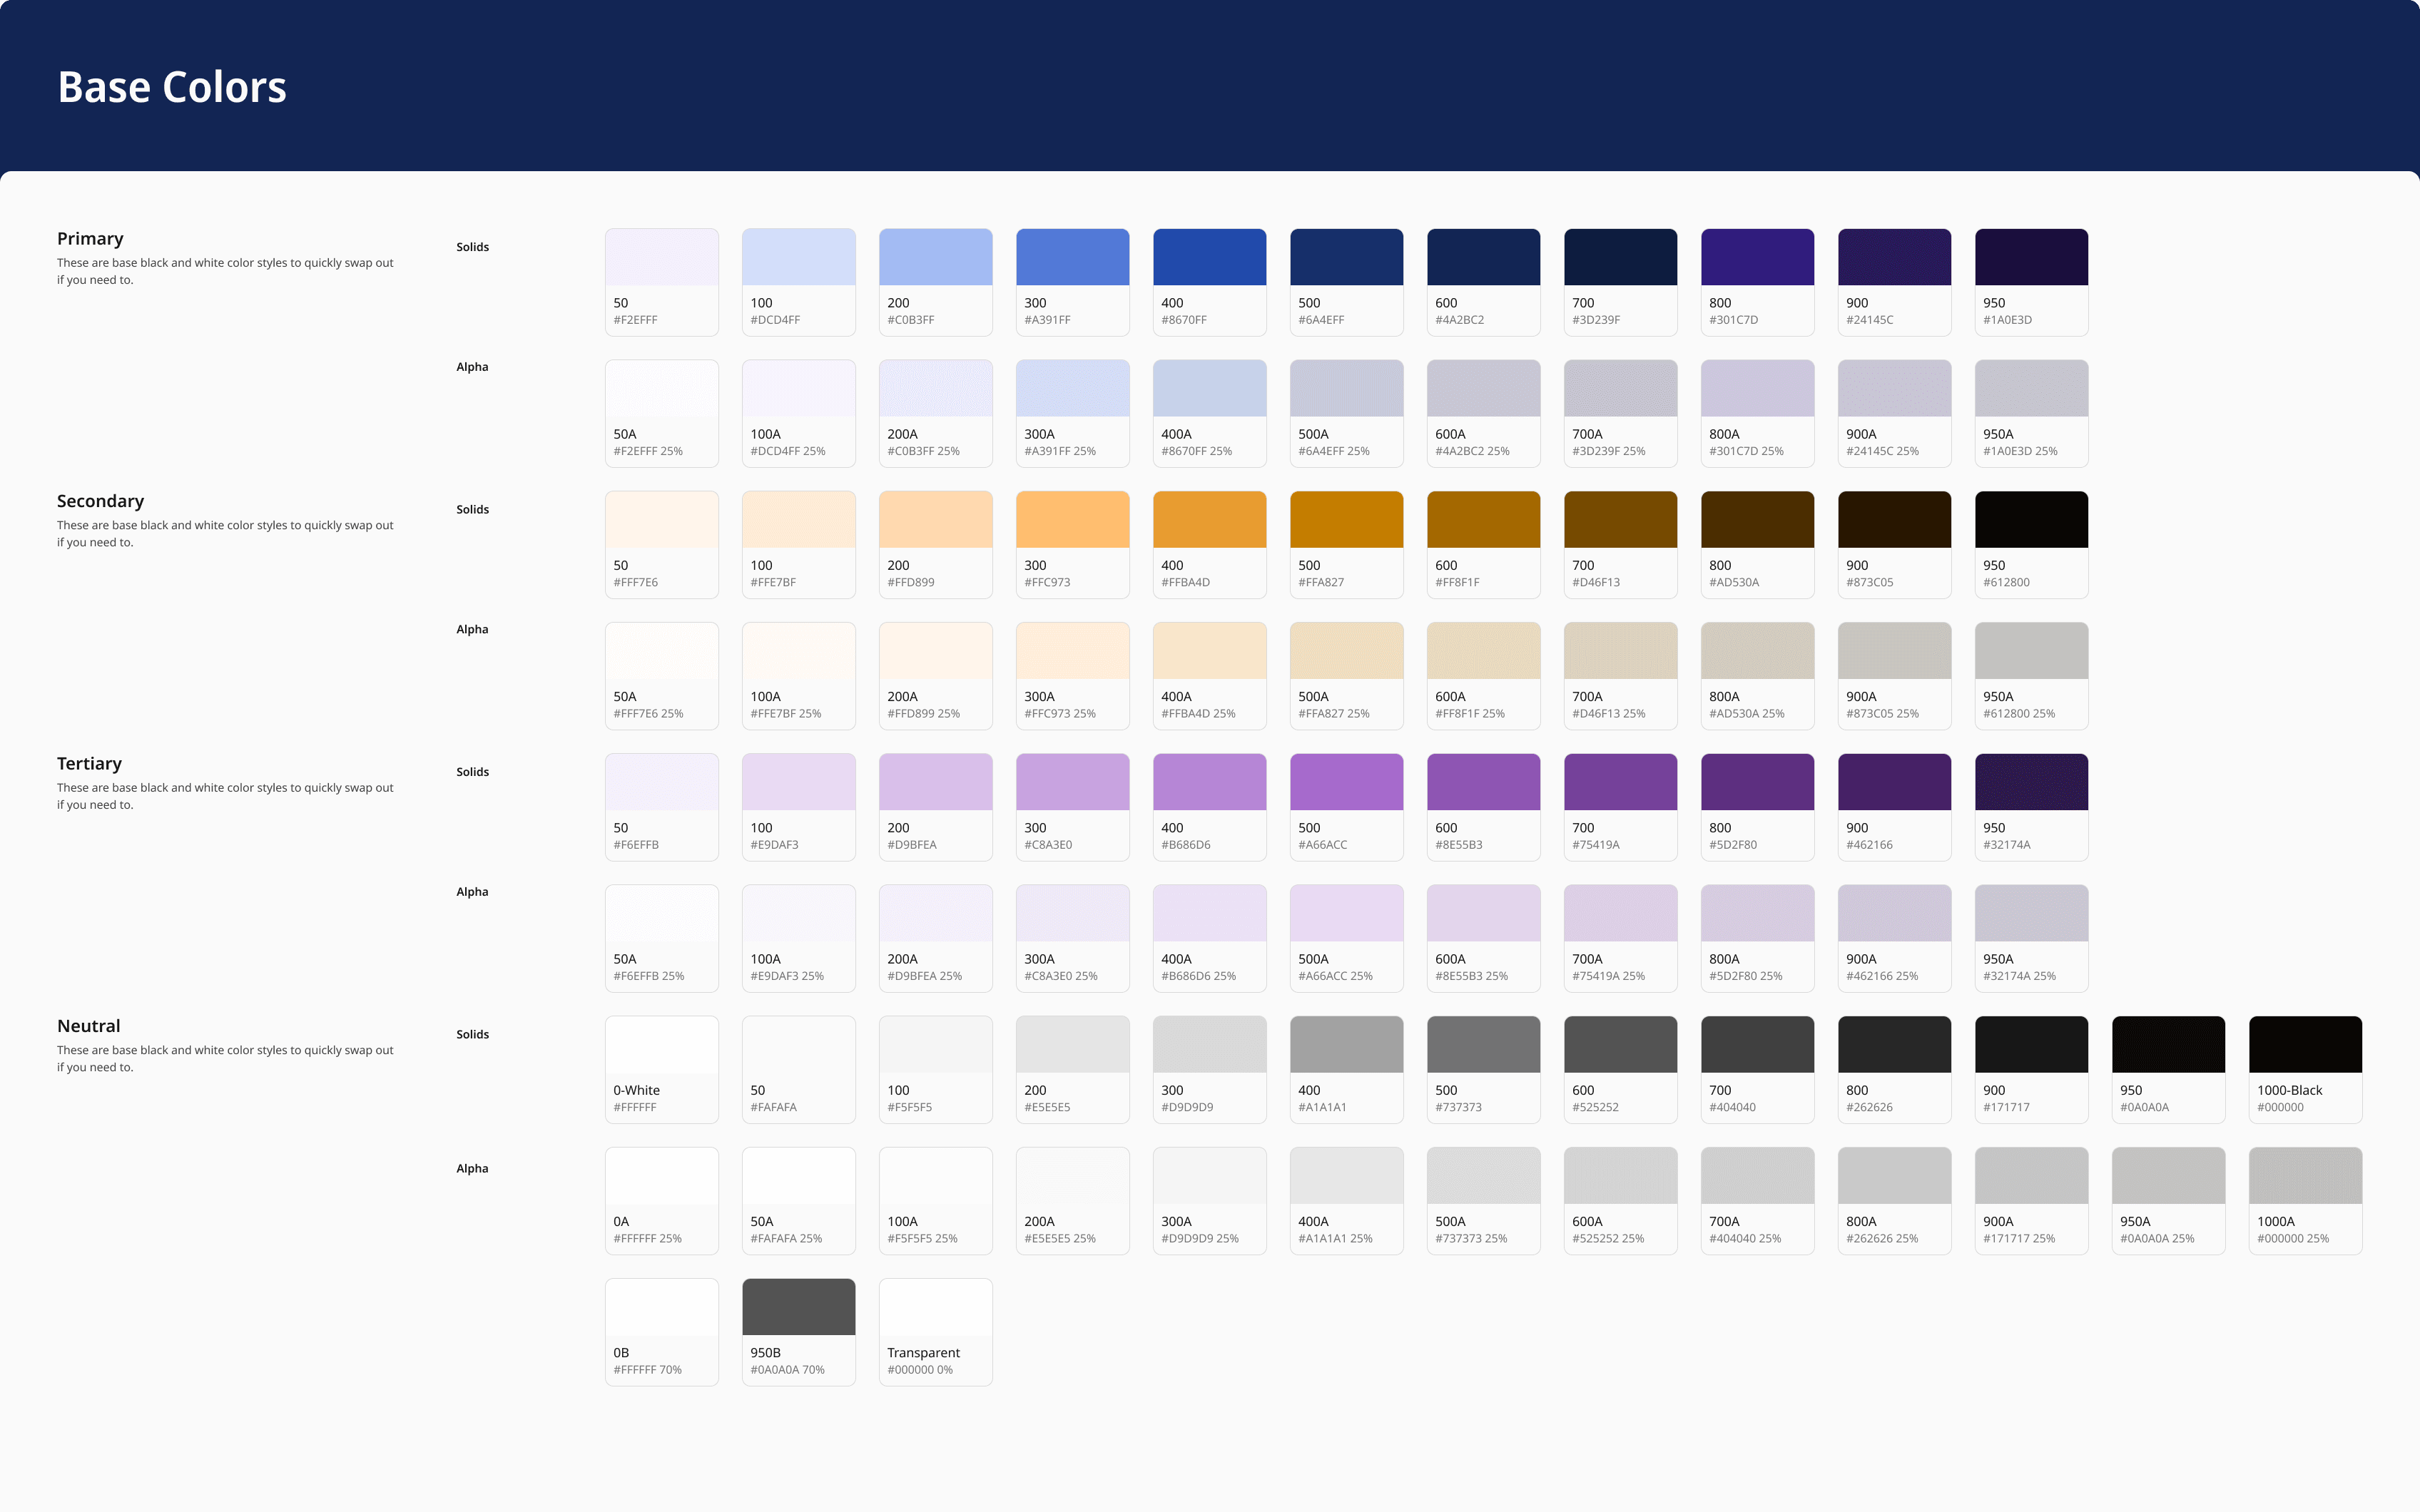
Task: Click the Alpha label in Primary section
Action: coord(472,367)
